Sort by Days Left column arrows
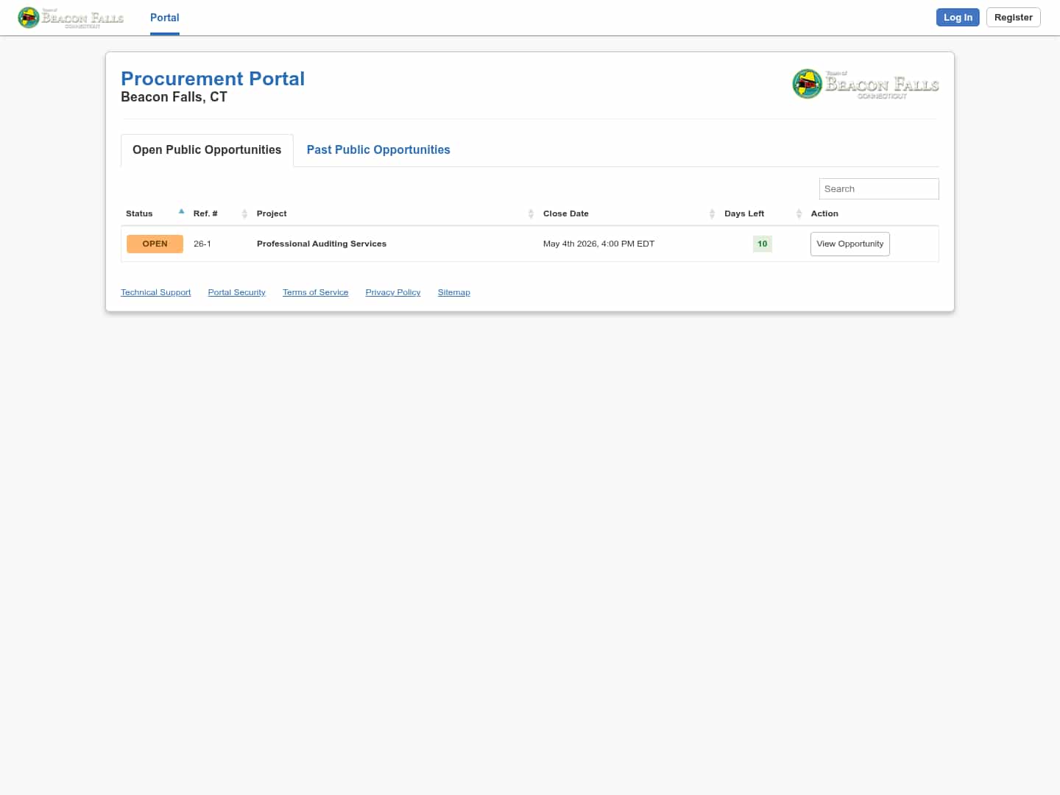Image resolution: width=1060 pixels, height=795 pixels. (x=799, y=213)
